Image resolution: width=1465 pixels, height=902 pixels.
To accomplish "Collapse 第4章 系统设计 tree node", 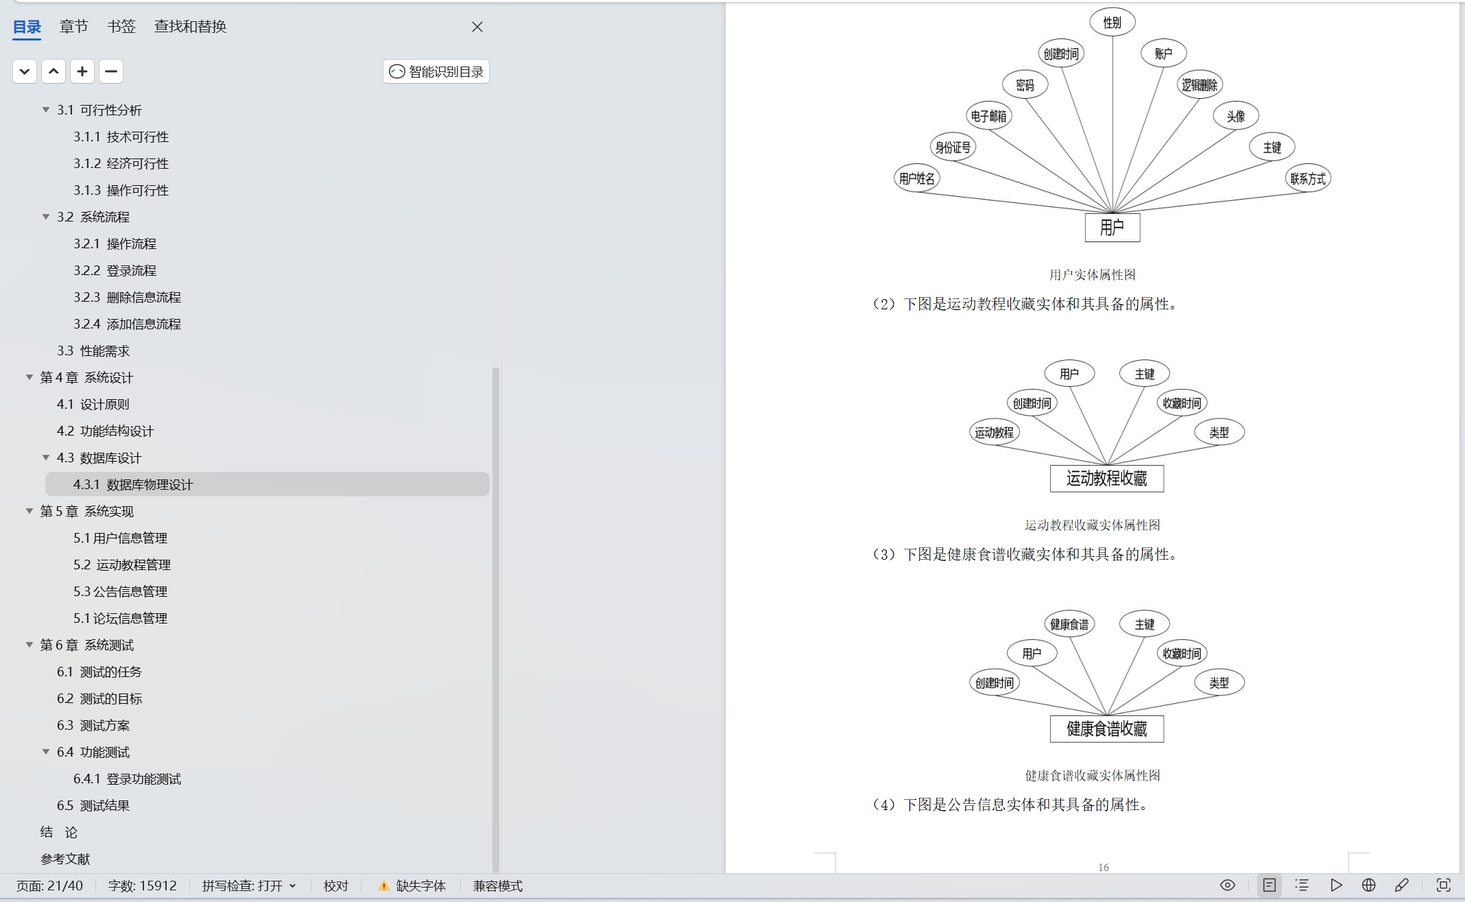I will pos(29,377).
